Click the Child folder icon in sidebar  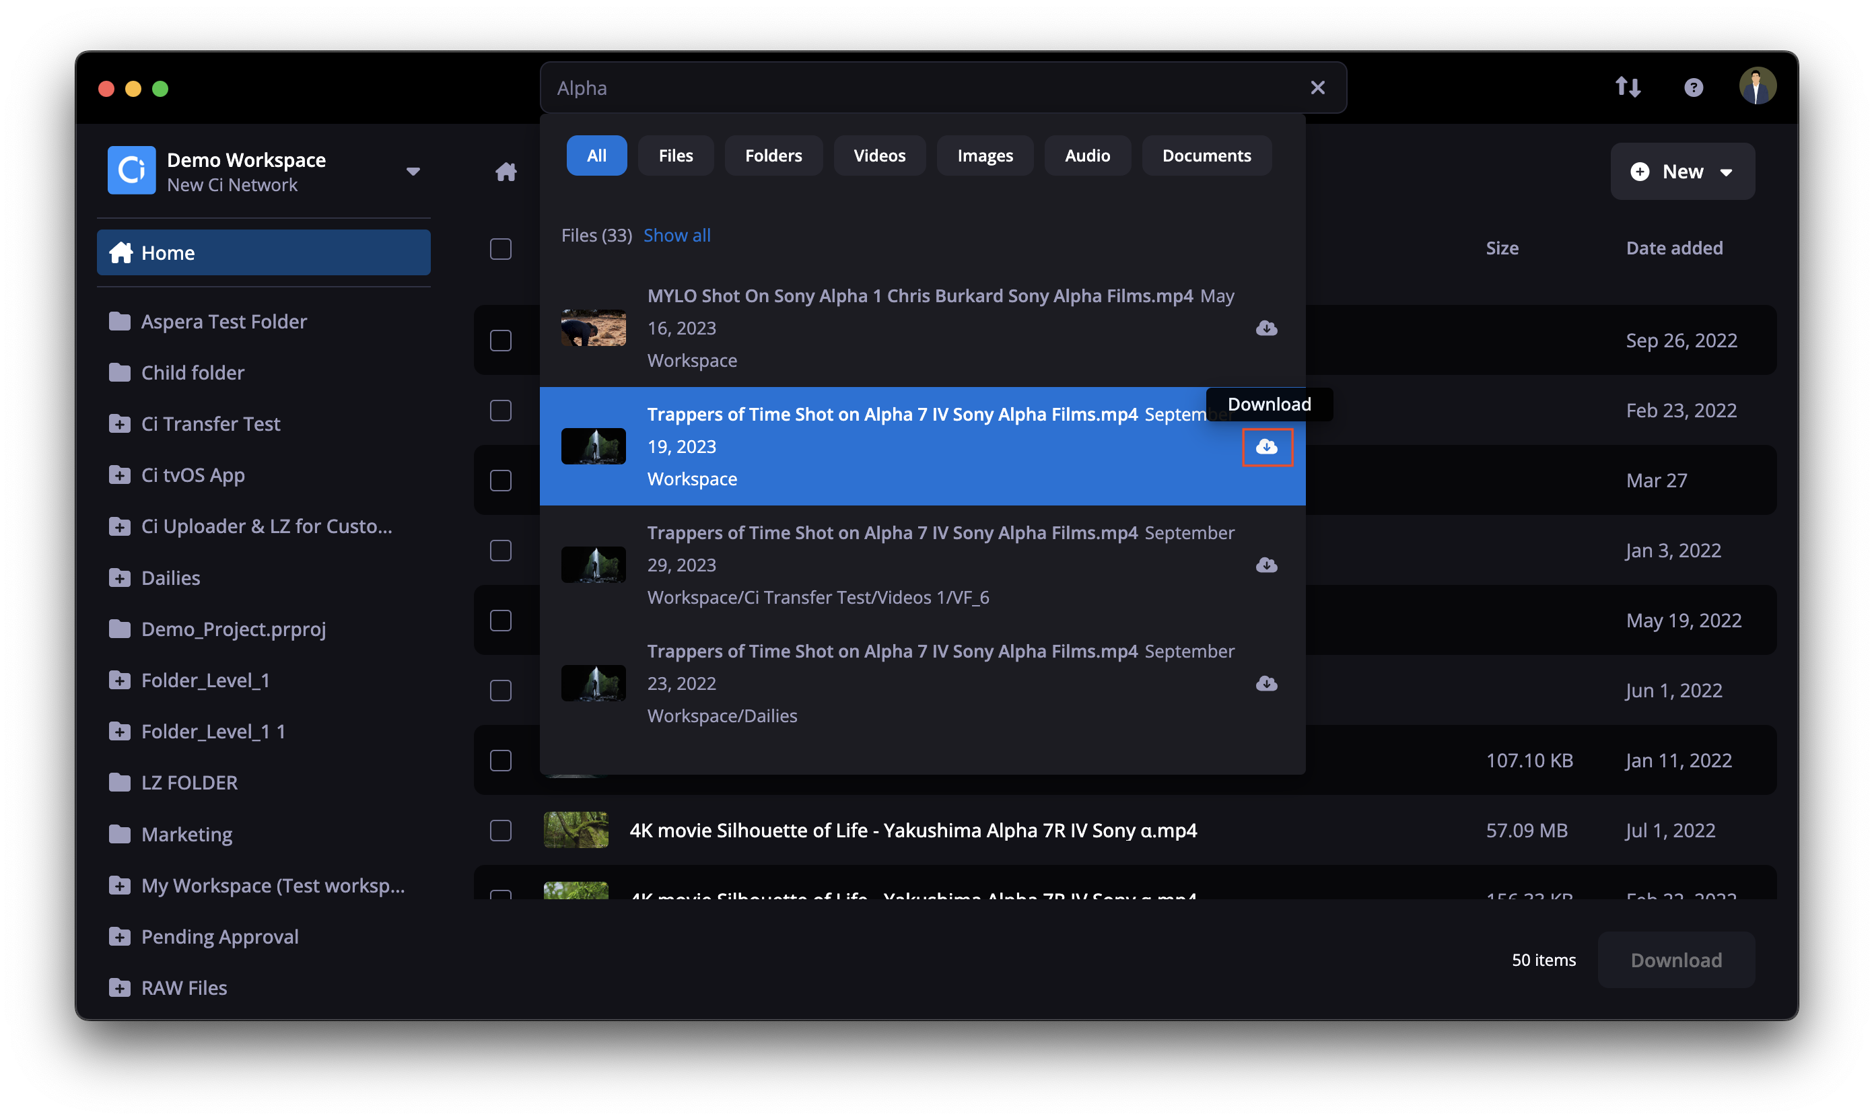119,373
